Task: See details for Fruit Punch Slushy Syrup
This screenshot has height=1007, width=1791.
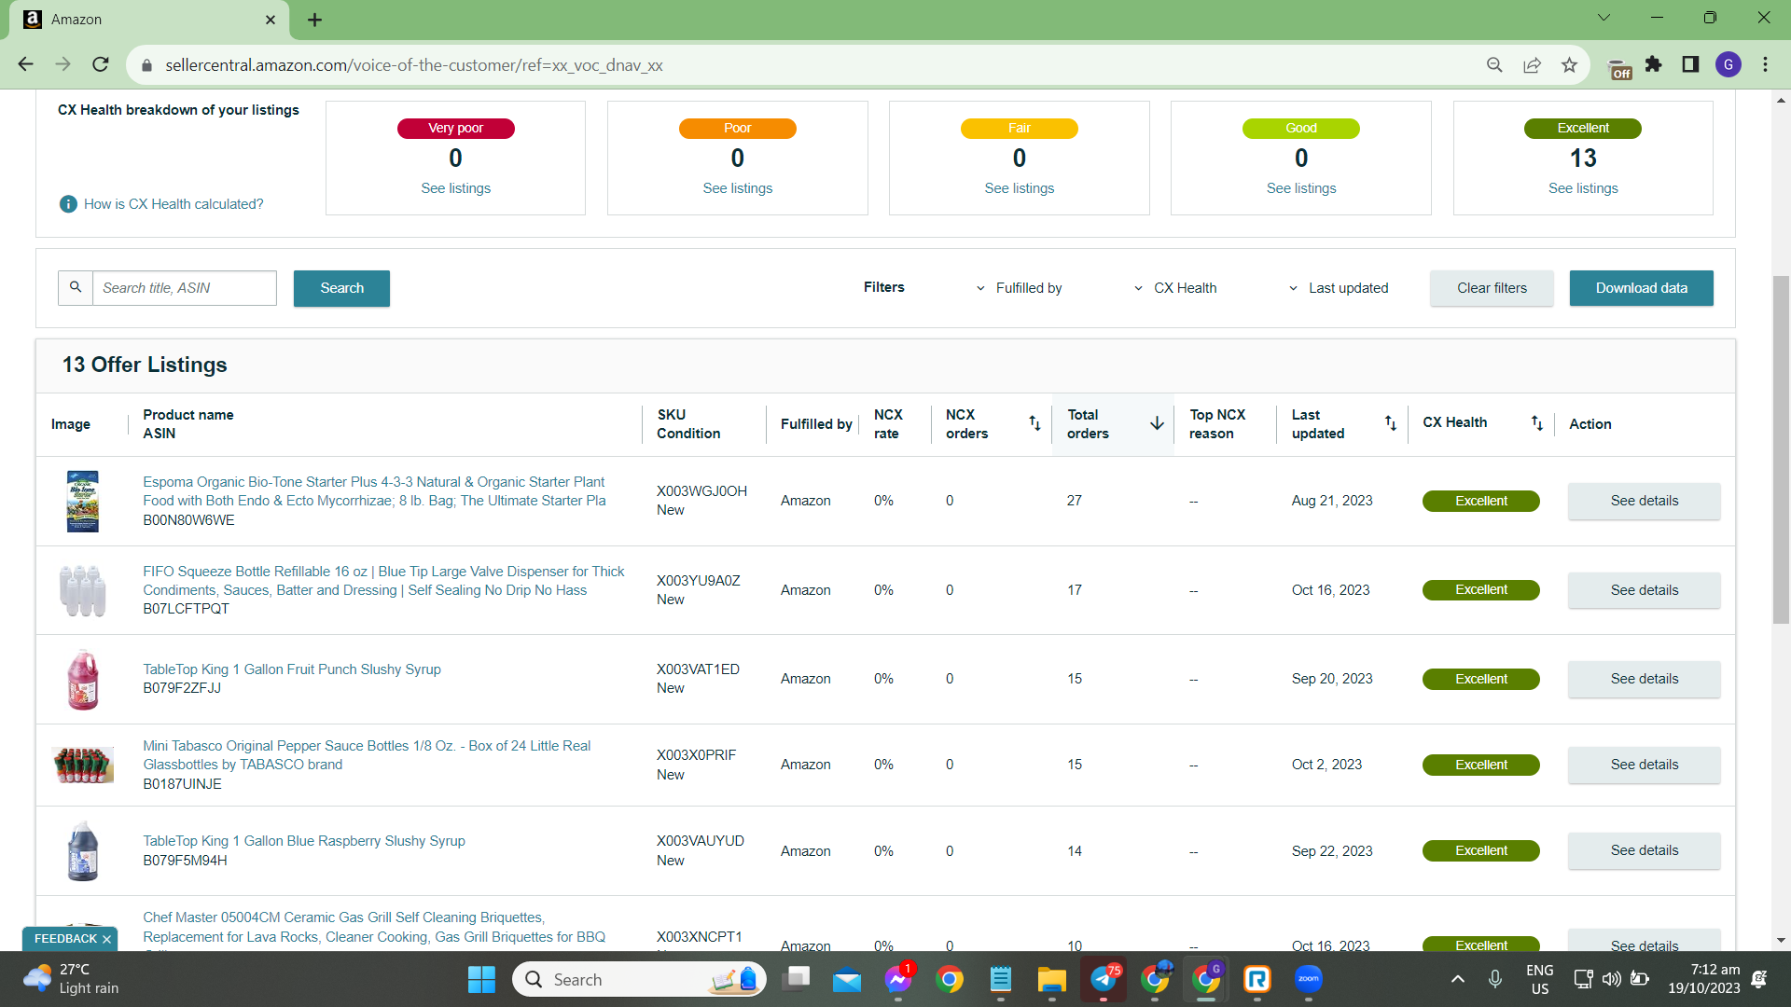Action: coord(1644,679)
